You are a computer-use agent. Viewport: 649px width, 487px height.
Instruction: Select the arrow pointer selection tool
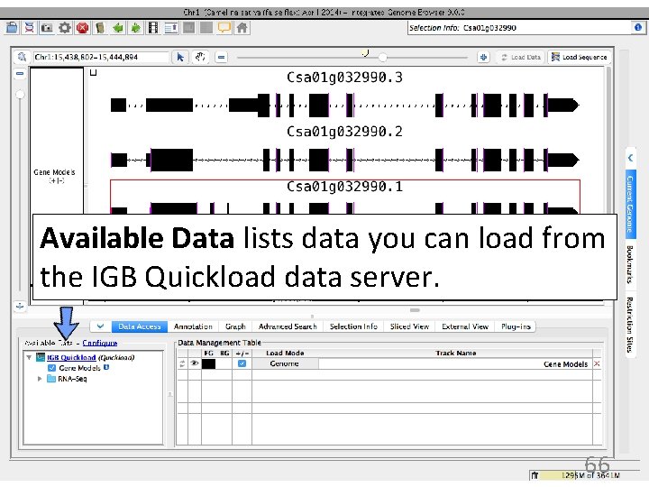point(180,57)
